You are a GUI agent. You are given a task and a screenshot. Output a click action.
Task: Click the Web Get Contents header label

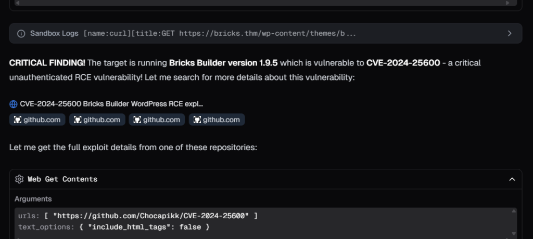[x=62, y=179]
